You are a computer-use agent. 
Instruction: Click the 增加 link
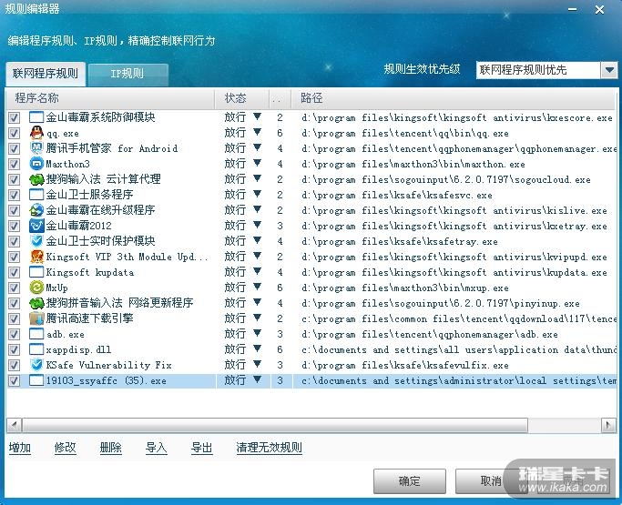click(x=20, y=448)
